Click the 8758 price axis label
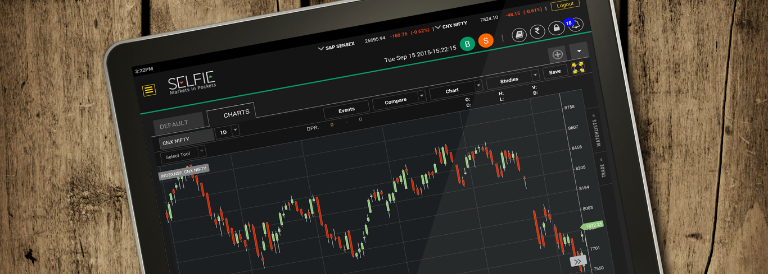The height and width of the screenshot is (274, 768). (569, 107)
